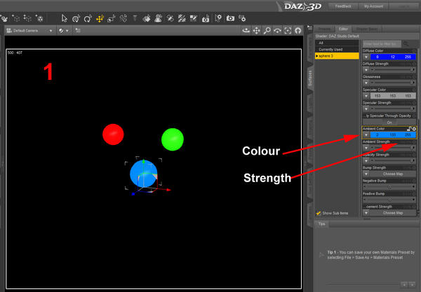This screenshot has height=292, width=421.
Task: Expand the sphere 3 surface tree item
Action: pyautogui.click(x=317, y=56)
